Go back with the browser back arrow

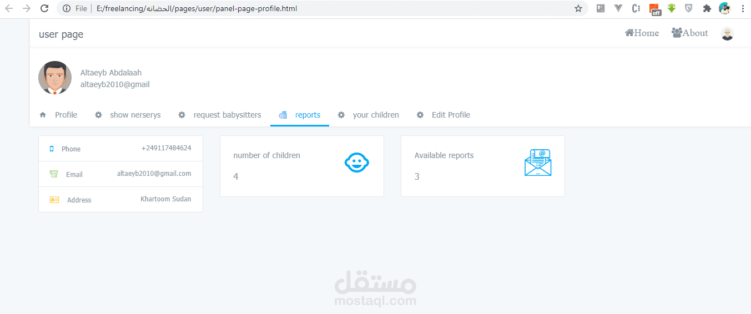9,8
